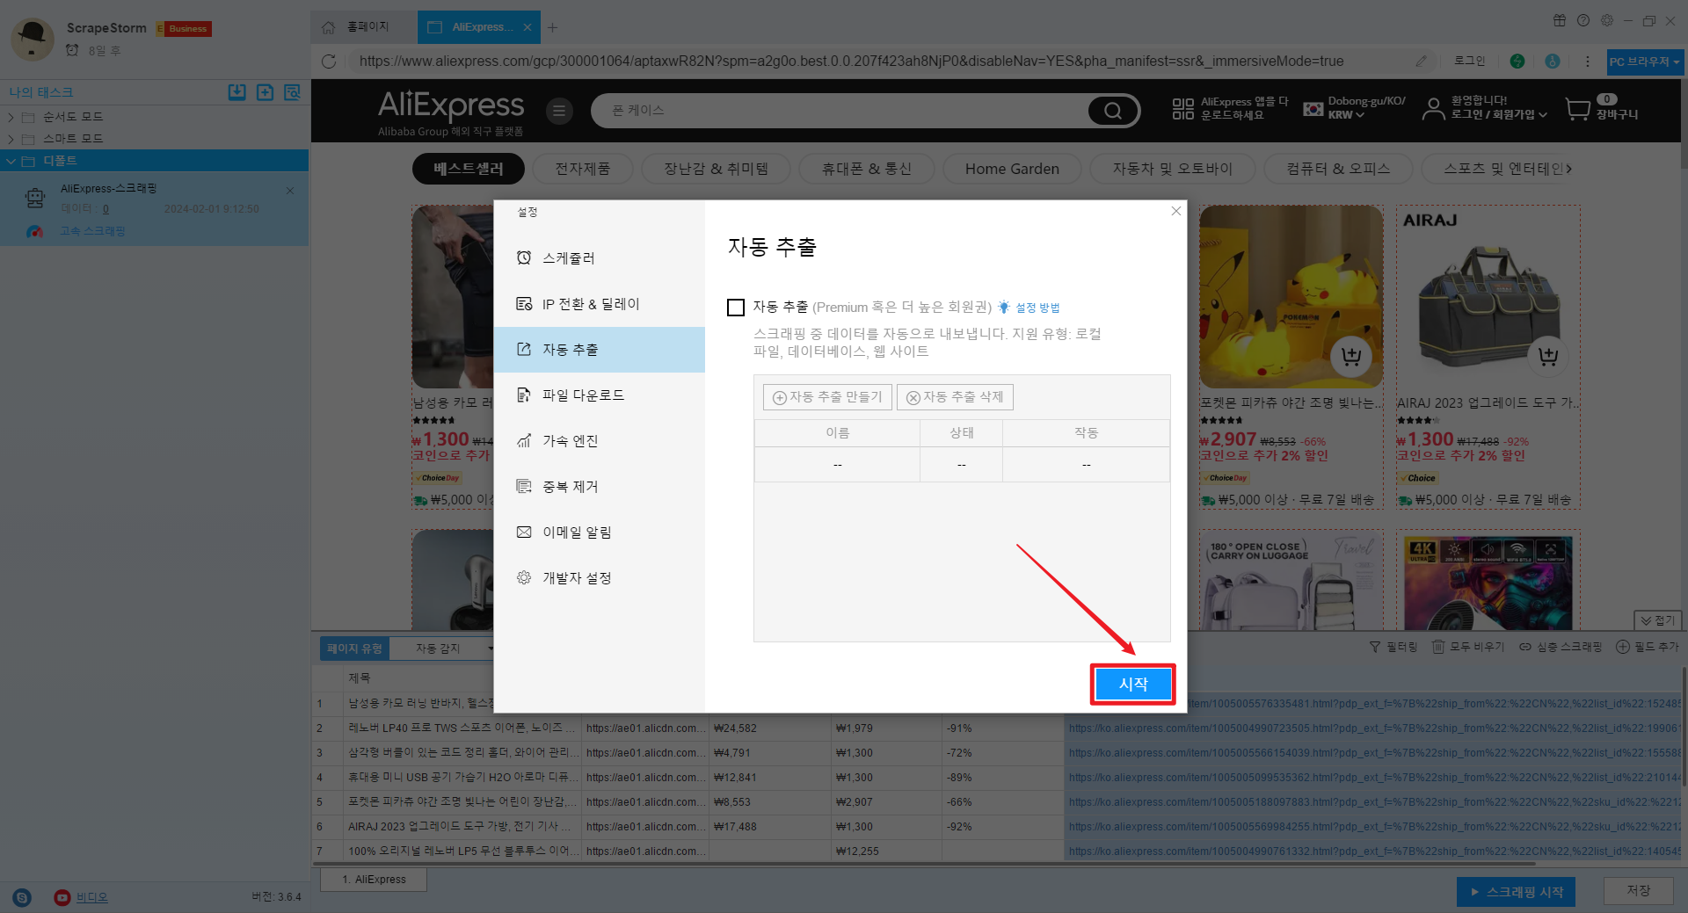The image size is (1688, 913).
Task: Click the 시작 start button
Action: click(x=1133, y=684)
